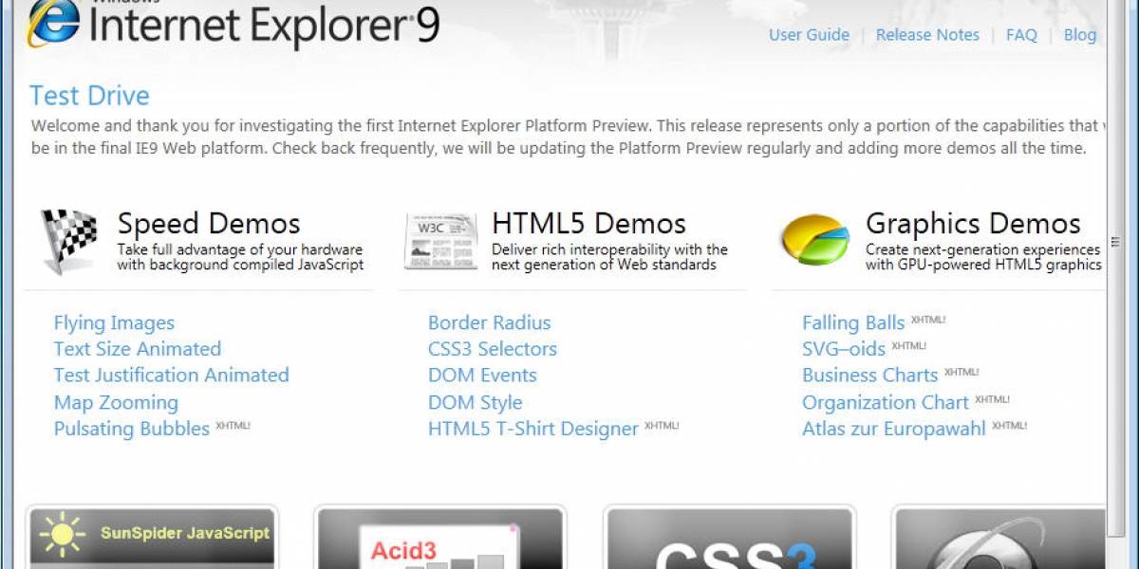Click the pie chart Graphics Demos icon

click(x=814, y=239)
